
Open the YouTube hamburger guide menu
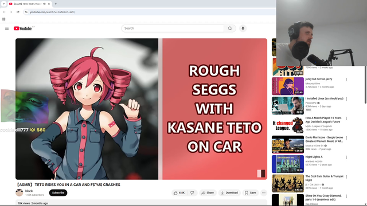(7, 29)
